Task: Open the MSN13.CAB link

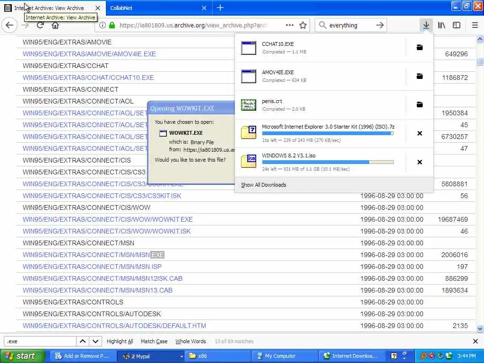Action: pyautogui.click(x=97, y=290)
